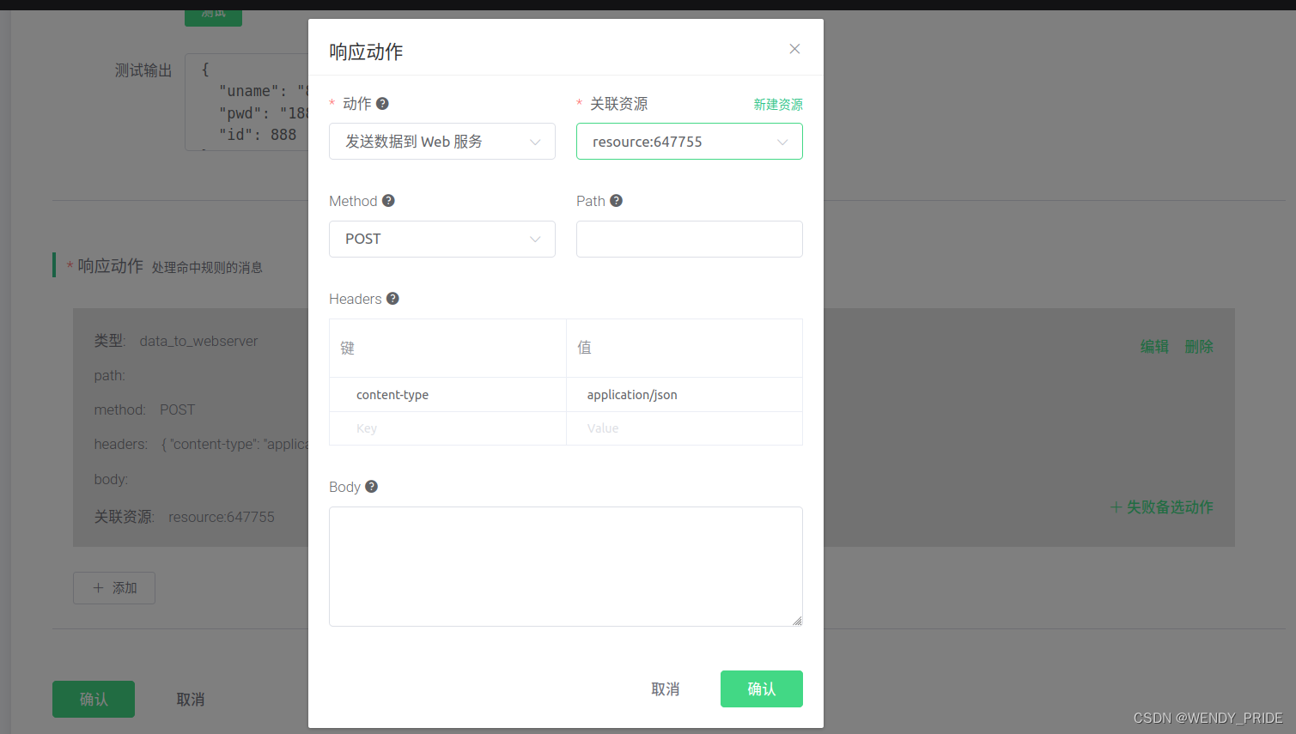Click the 新建资源 link
The height and width of the screenshot is (734, 1296).
778,104
